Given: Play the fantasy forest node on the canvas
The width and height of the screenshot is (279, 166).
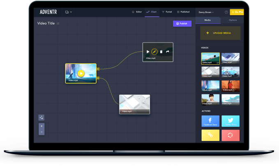Looking at the screenshot, I should click(81, 73).
